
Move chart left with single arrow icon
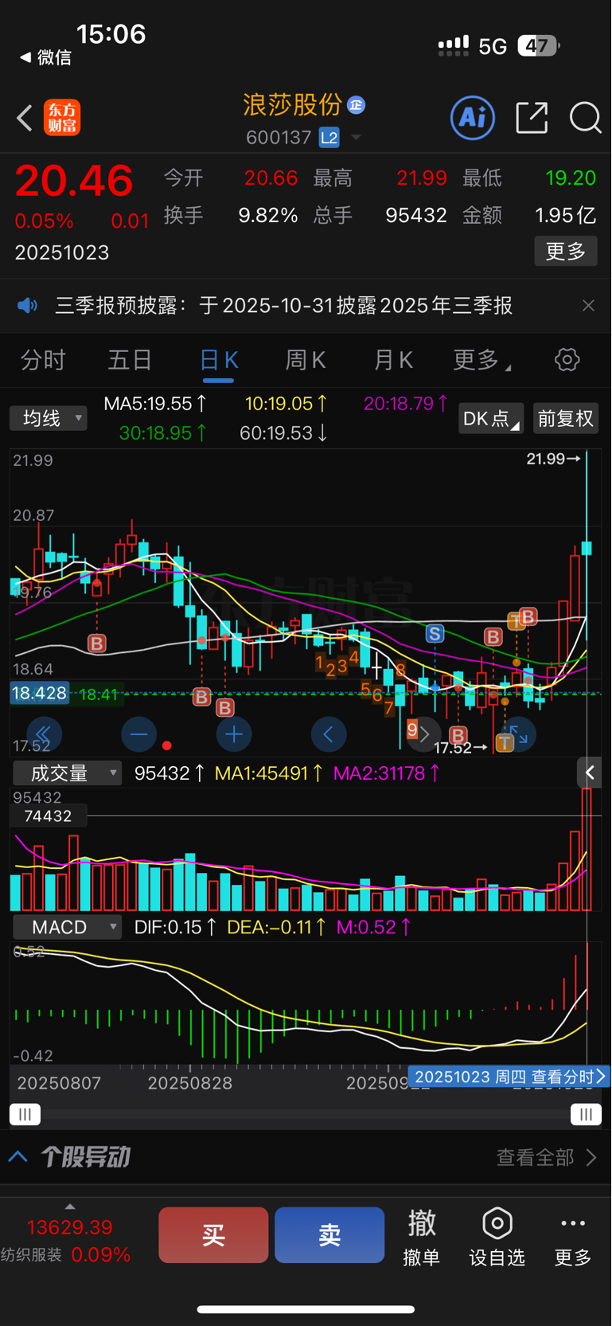[329, 734]
